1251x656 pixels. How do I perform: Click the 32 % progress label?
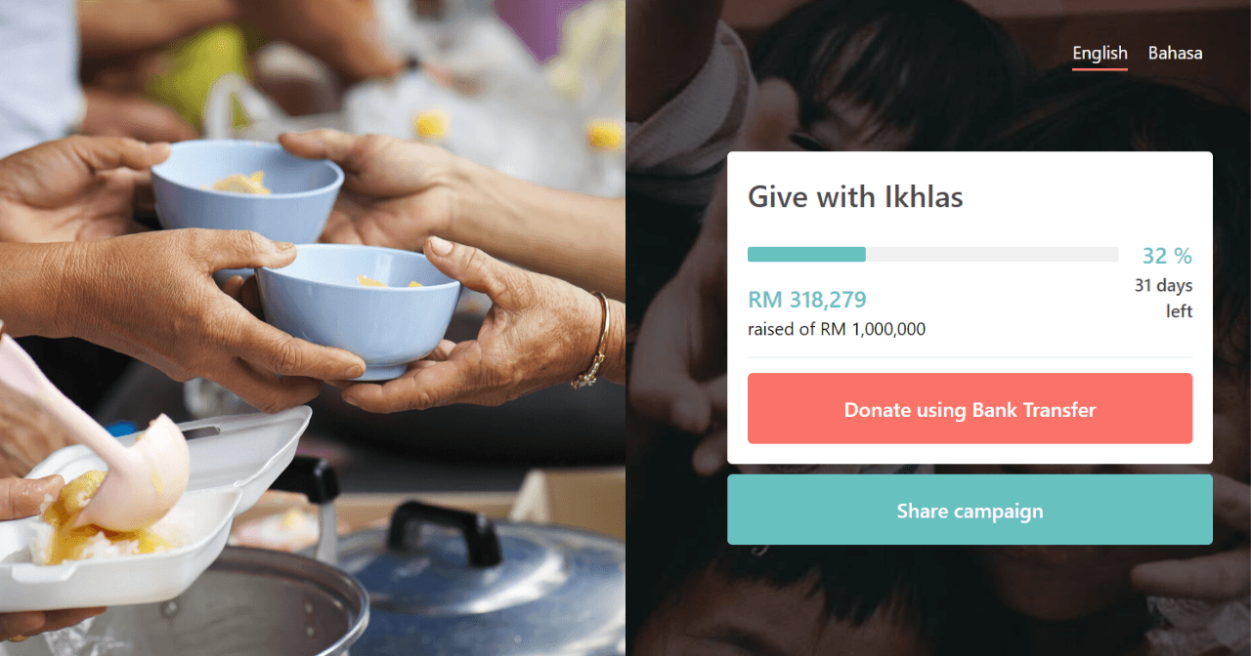[1167, 256]
